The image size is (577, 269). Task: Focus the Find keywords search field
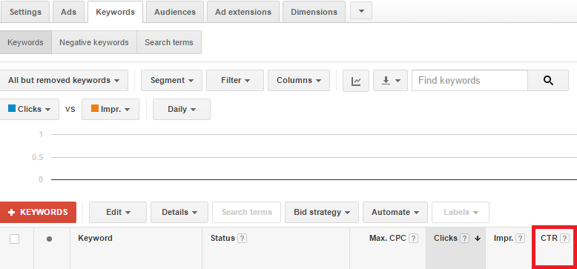pos(469,81)
